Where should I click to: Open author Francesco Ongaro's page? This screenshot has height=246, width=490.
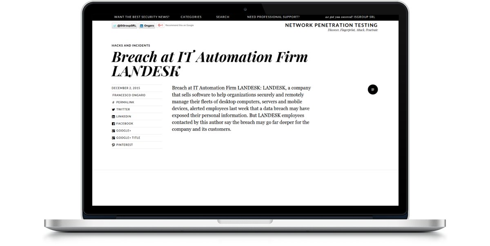point(129,95)
